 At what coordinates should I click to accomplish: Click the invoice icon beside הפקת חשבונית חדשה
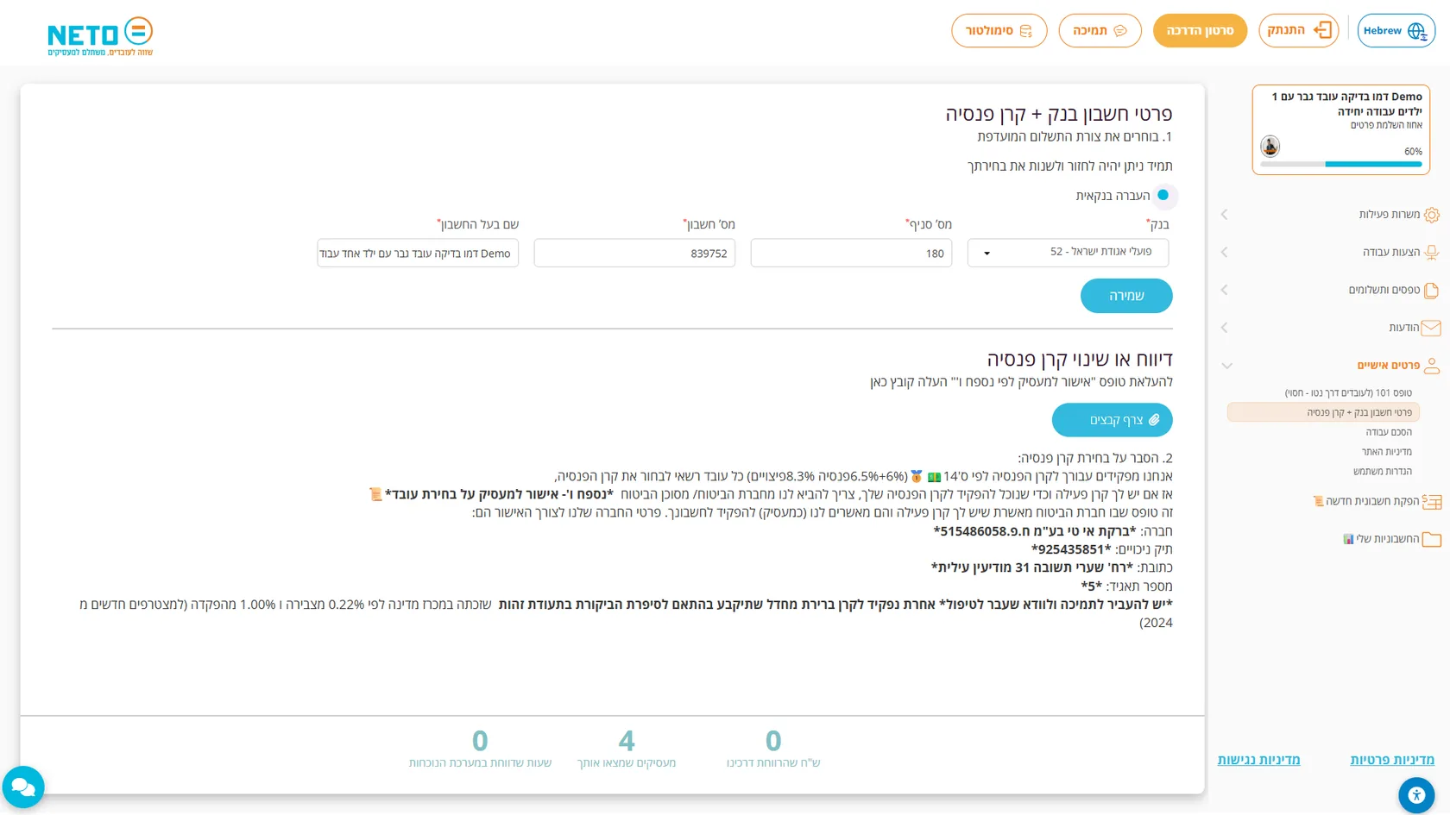pyautogui.click(x=1432, y=502)
